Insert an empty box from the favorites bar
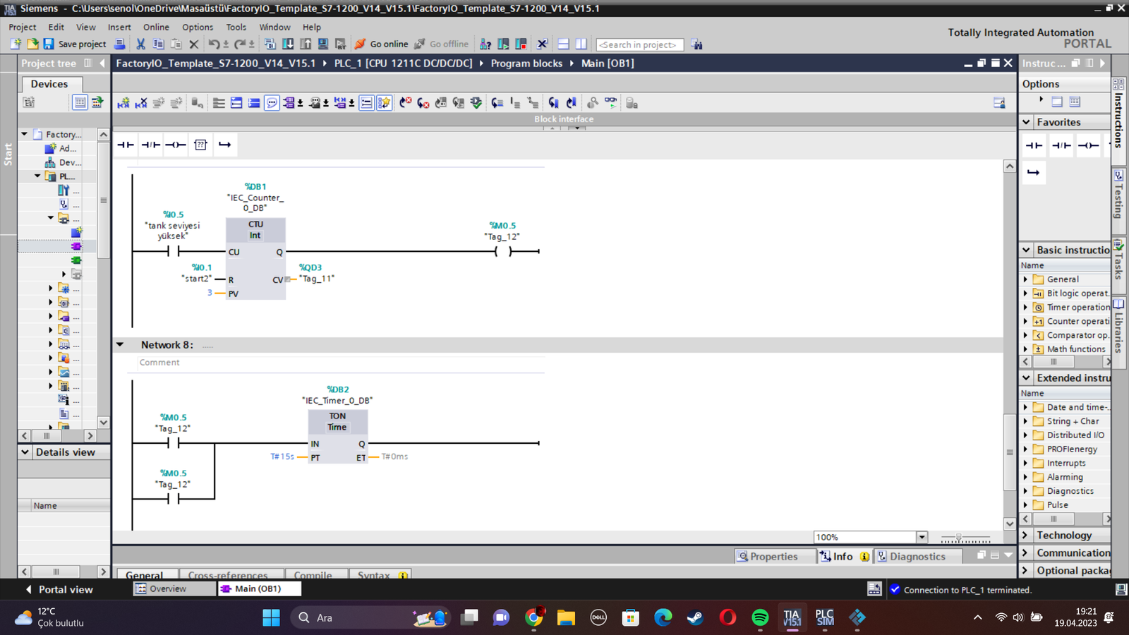Screen dimensions: 1129x635 point(200,145)
